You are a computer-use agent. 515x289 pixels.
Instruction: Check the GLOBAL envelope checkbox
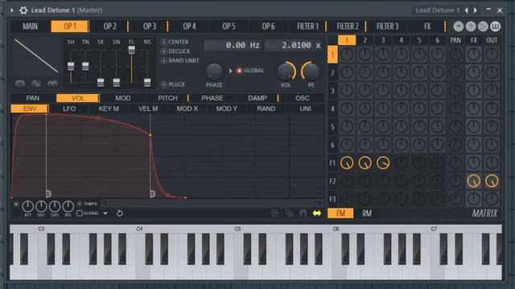click(x=80, y=214)
